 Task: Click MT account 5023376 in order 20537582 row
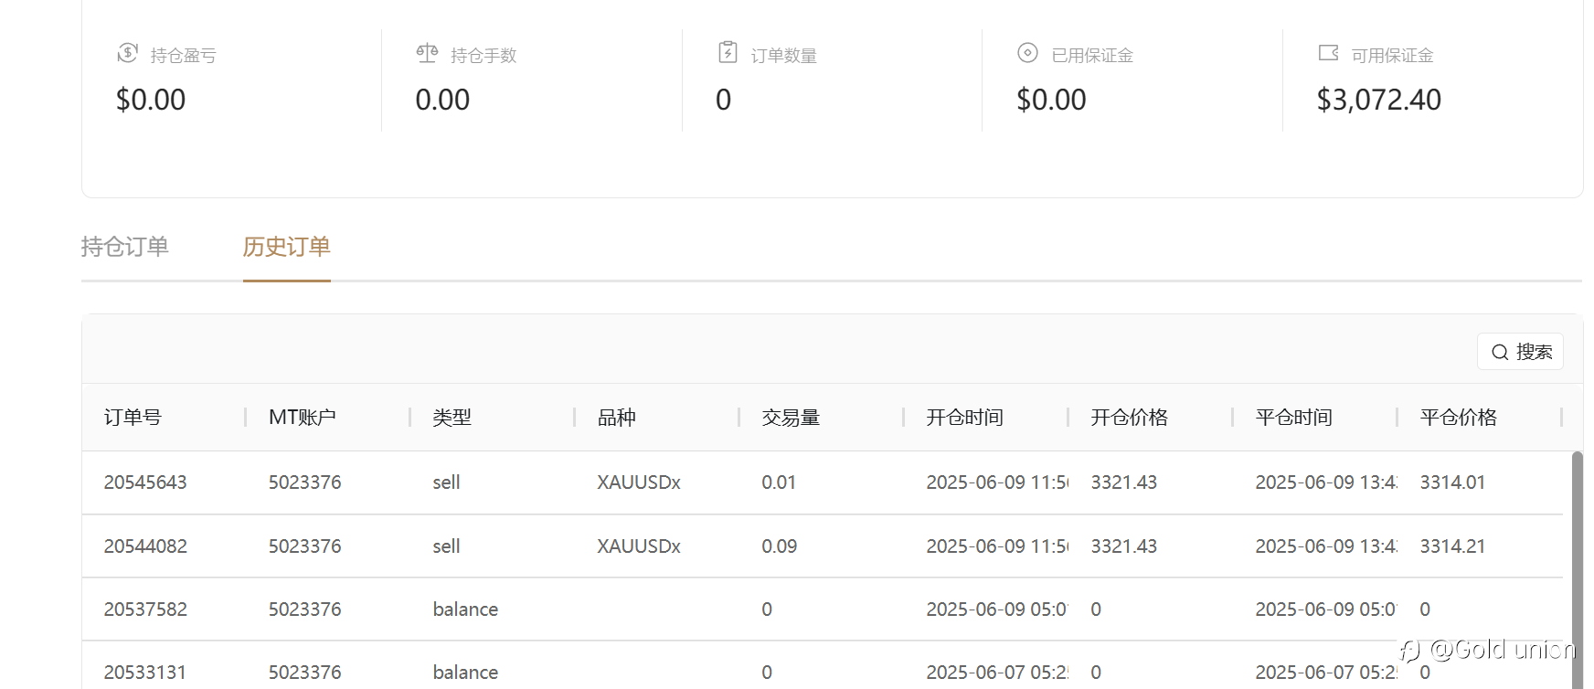305,609
